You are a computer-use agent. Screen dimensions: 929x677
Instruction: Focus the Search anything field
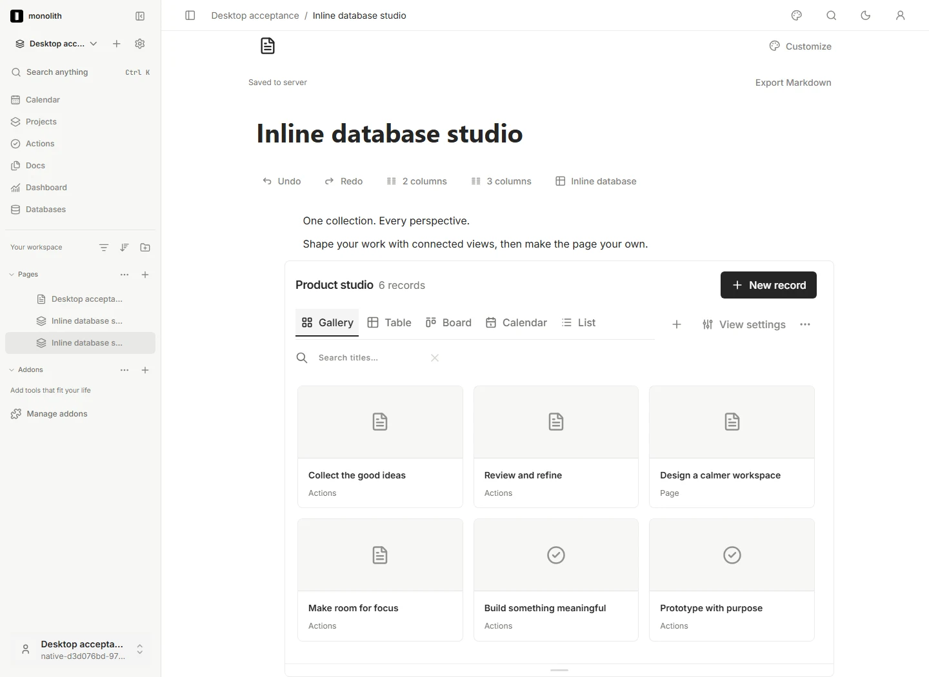(x=81, y=72)
